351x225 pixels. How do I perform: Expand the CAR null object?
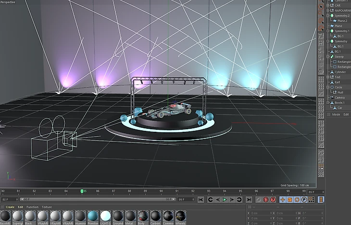327,6
